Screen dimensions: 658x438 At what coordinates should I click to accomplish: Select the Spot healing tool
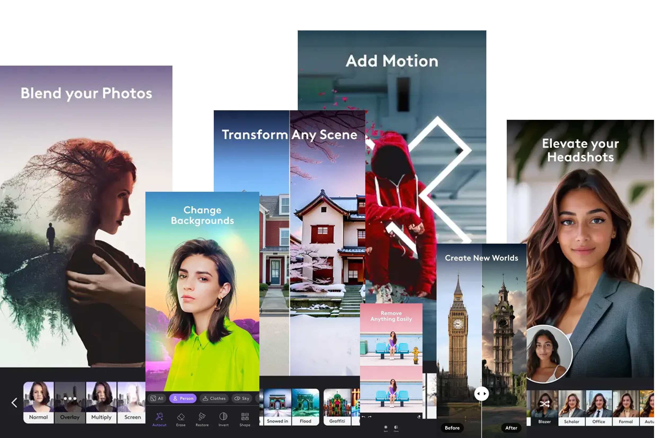pyautogui.click(x=386, y=428)
